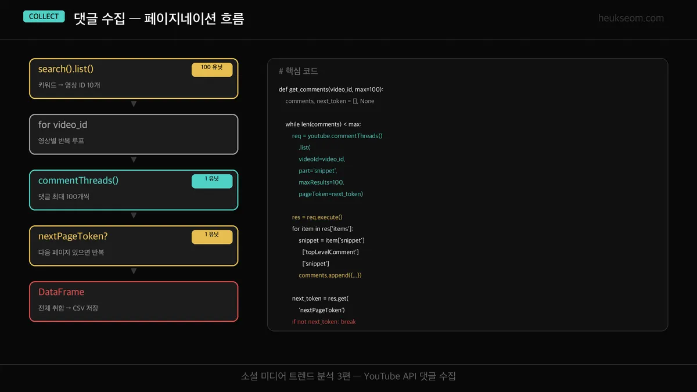Select the 1 유닛 badge on commentThreads()

[x=212, y=181]
